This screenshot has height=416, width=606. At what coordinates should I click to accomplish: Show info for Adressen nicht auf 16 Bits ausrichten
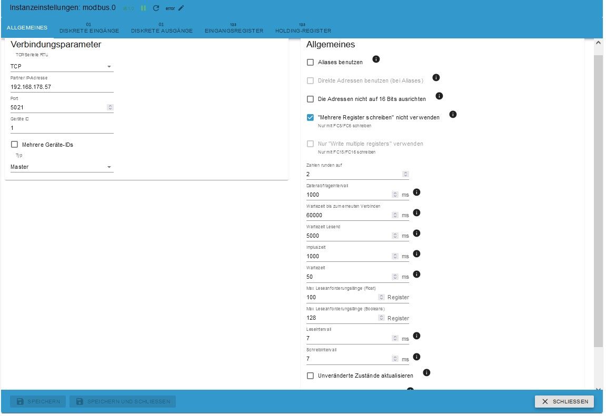[x=439, y=96]
